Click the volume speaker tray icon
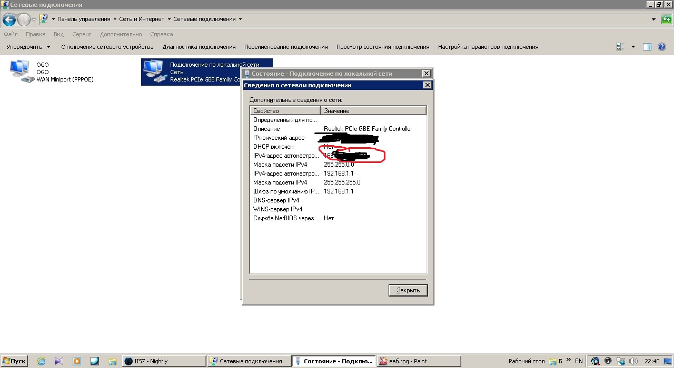This screenshot has width=674, height=368. coord(633,361)
